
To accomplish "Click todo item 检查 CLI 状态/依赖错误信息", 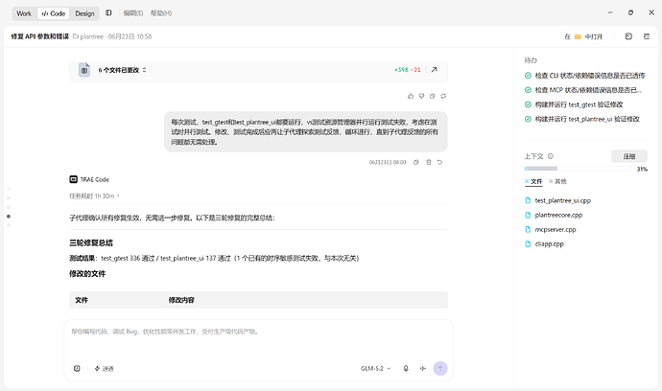I will tap(590, 76).
